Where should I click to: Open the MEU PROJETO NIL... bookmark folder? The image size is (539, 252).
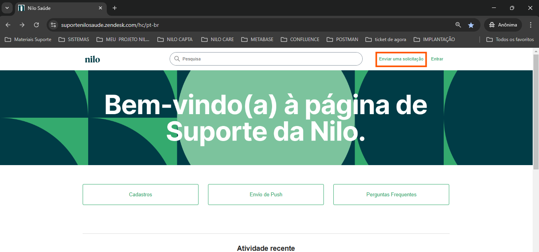(x=123, y=39)
